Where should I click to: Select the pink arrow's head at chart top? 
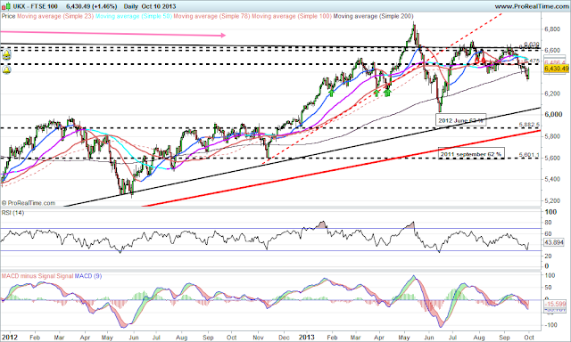pos(223,36)
